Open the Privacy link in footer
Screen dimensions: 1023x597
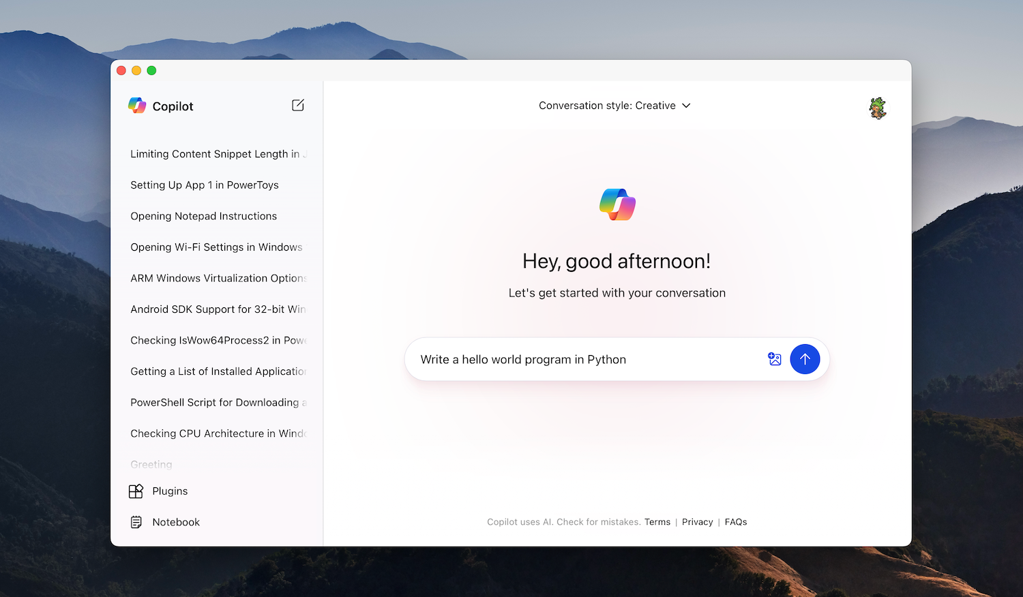click(697, 521)
